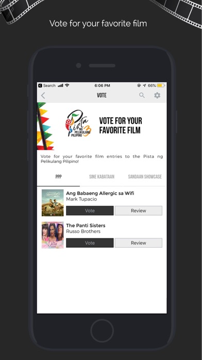Tap the location arrow status icon

click(144, 86)
